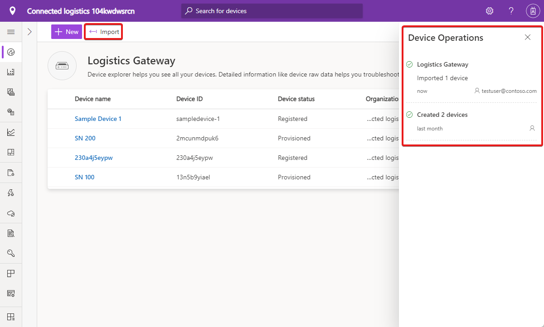The image size is (544, 327).
Task: Toggle the hamburger navigation menu
Action: (11, 32)
